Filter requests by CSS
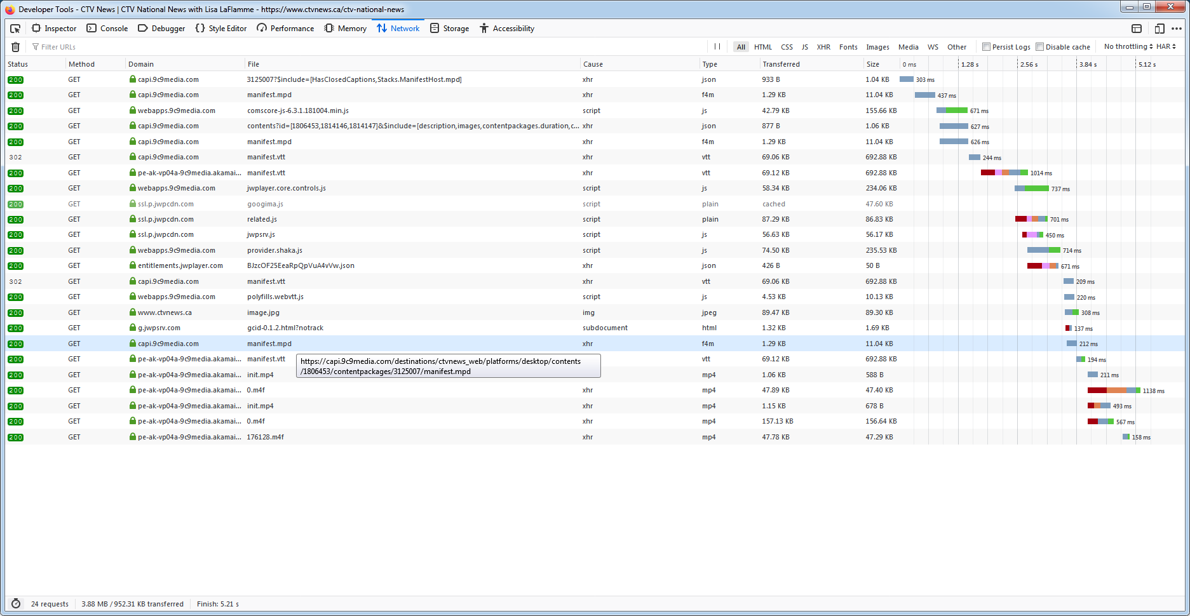This screenshot has height=616, width=1190. click(x=787, y=47)
